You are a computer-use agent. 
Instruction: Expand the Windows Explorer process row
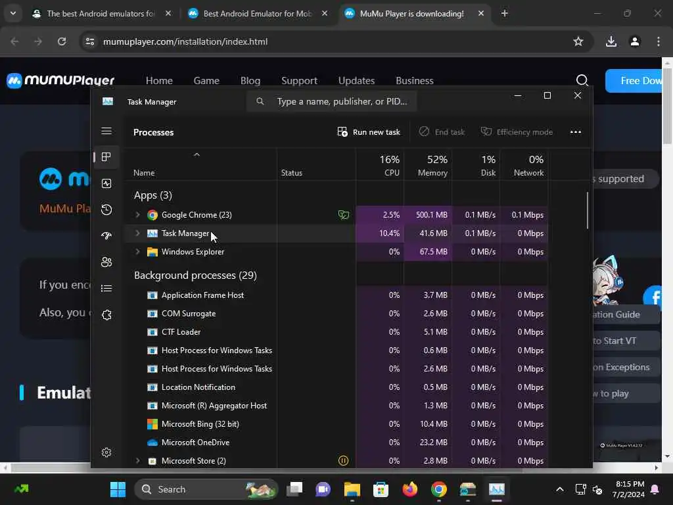click(137, 252)
